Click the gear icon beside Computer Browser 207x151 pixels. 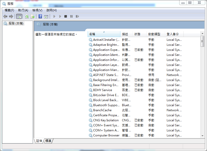coord(90,135)
